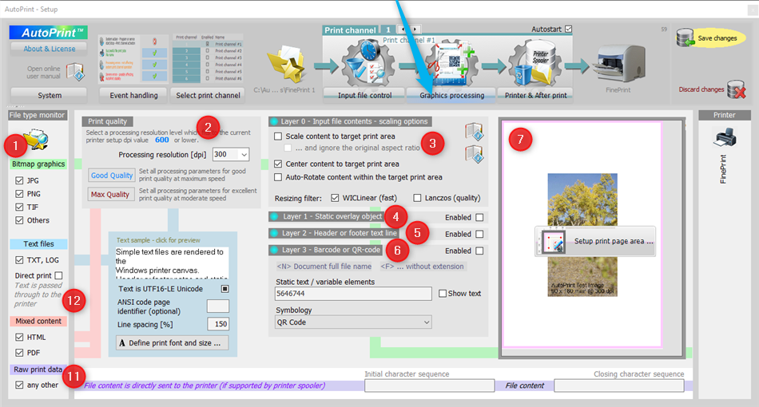
Task: Click the Layer 1 cyan indicator dot
Action: point(274,216)
